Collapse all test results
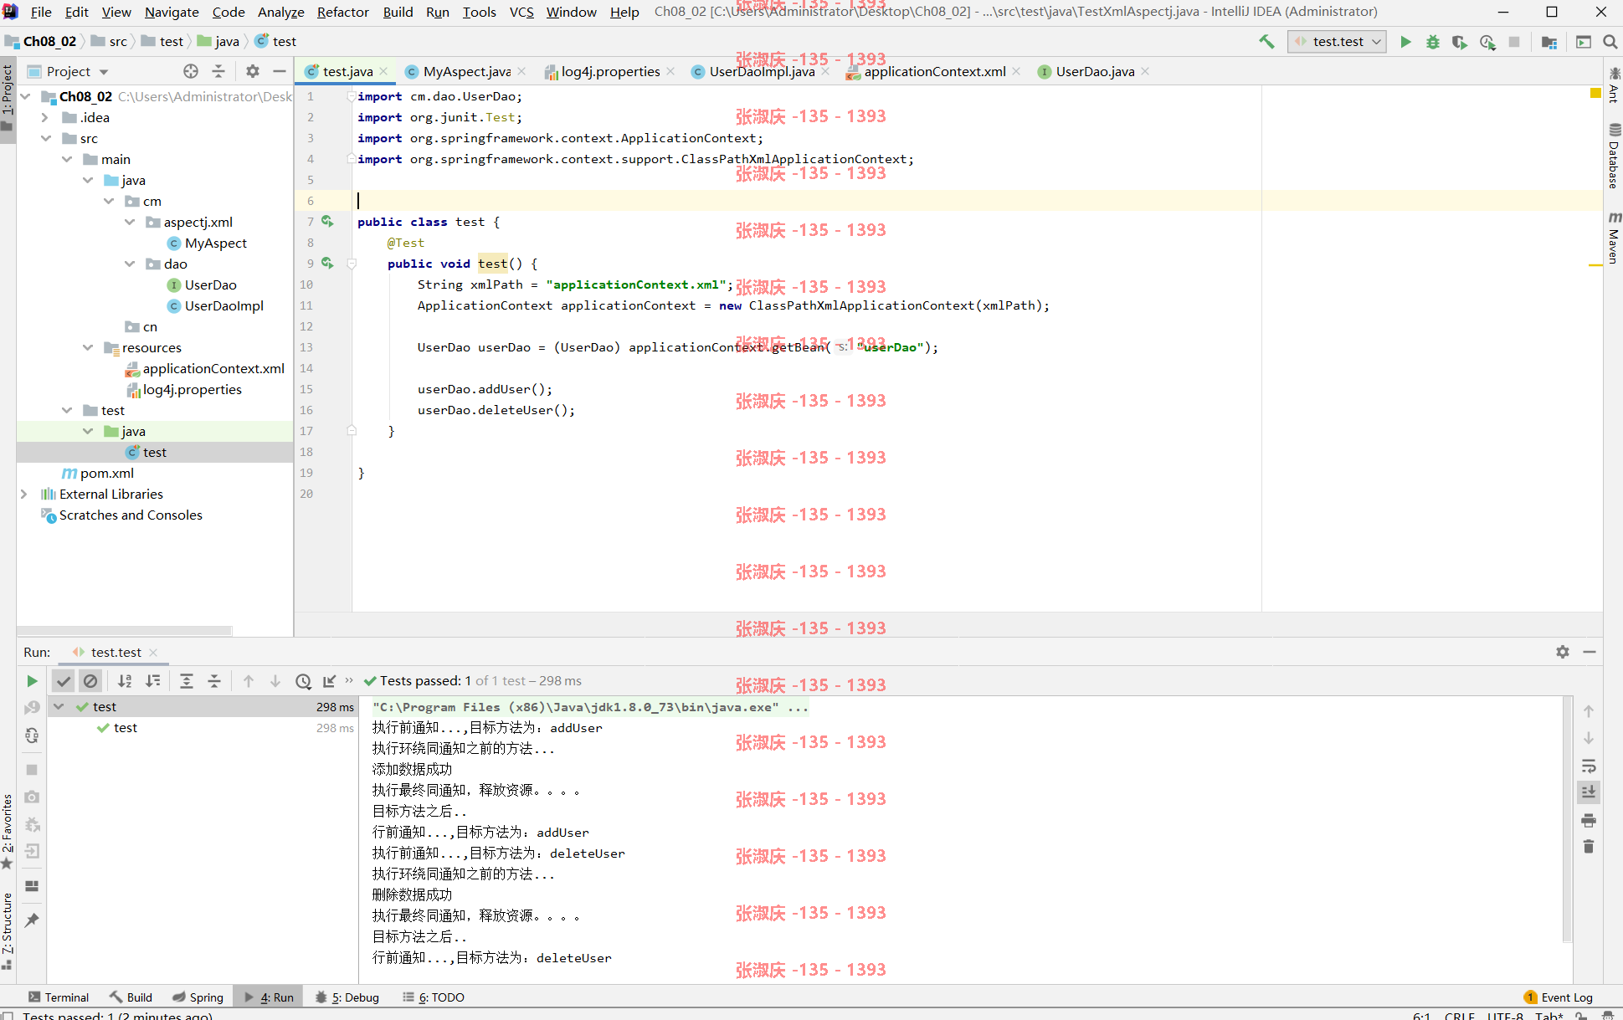This screenshot has height=1020, width=1623. 214,681
